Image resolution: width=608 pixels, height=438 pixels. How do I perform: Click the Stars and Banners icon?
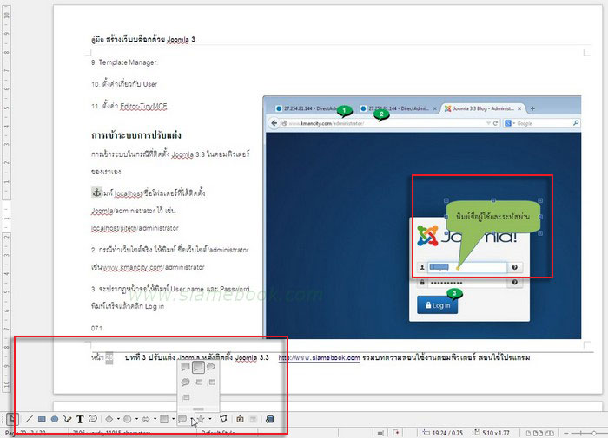pos(201,419)
